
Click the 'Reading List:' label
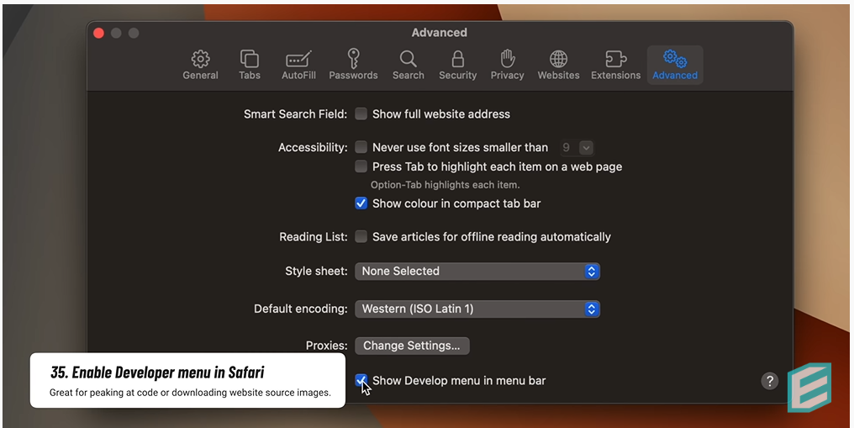[x=314, y=237]
